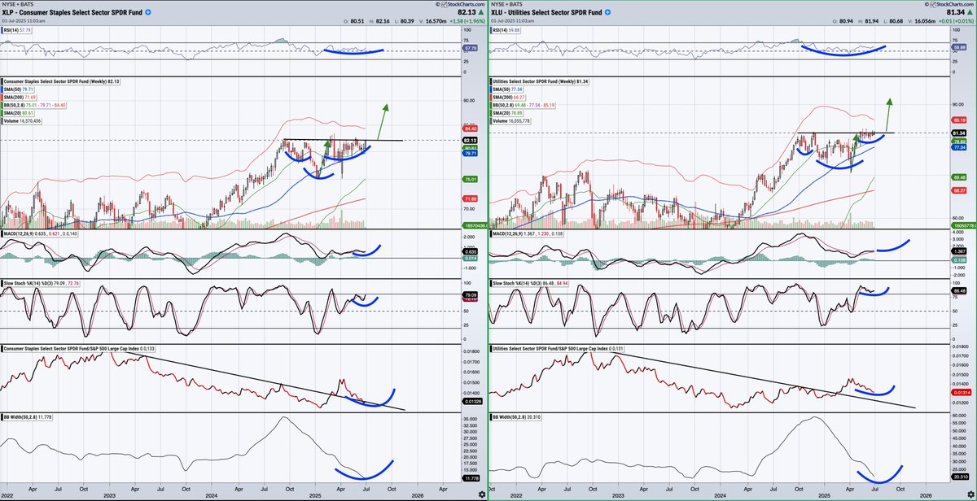The width and height of the screenshot is (977, 501).
Task: Open chart settings gear on XLU chart
Action: pyautogui.click(x=970, y=494)
